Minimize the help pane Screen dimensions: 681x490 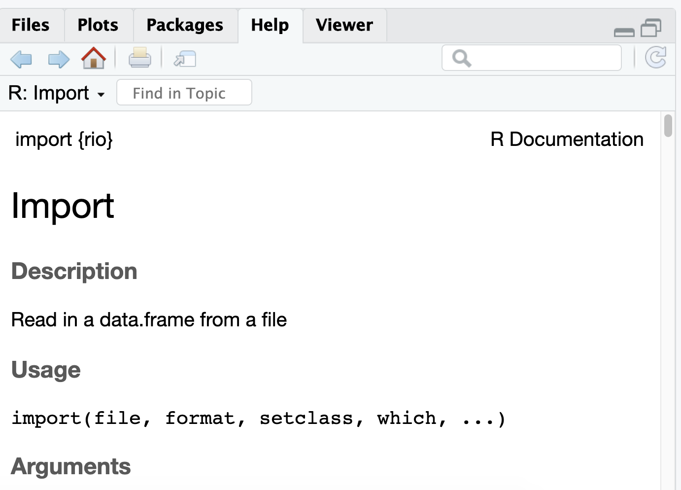(x=624, y=32)
